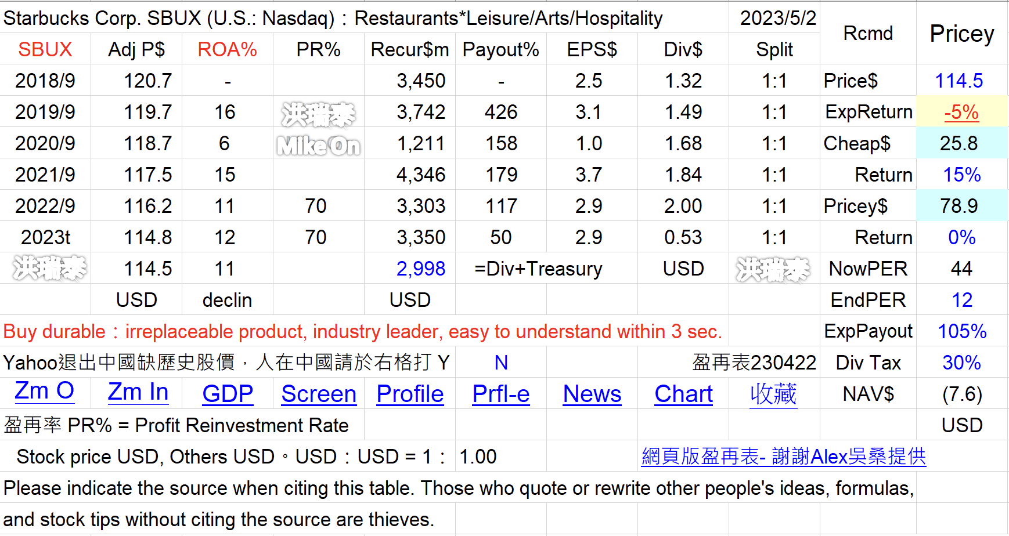Viewport: 1009px width, 536px height.
Task: Click the 2020/9 year row label
Action: click(45, 143)
